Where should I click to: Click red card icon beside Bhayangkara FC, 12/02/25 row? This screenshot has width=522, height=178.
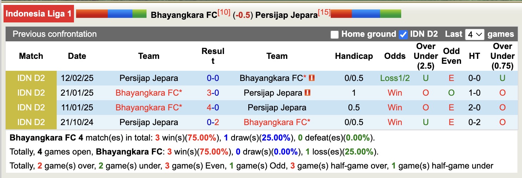(311, 78)
